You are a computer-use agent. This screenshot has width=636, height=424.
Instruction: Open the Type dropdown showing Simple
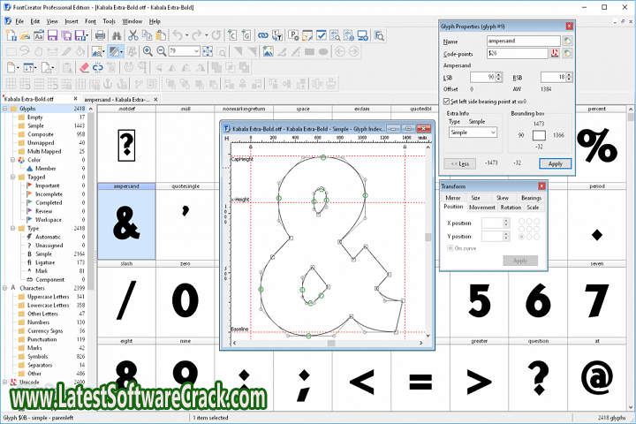tap(473, 132)
